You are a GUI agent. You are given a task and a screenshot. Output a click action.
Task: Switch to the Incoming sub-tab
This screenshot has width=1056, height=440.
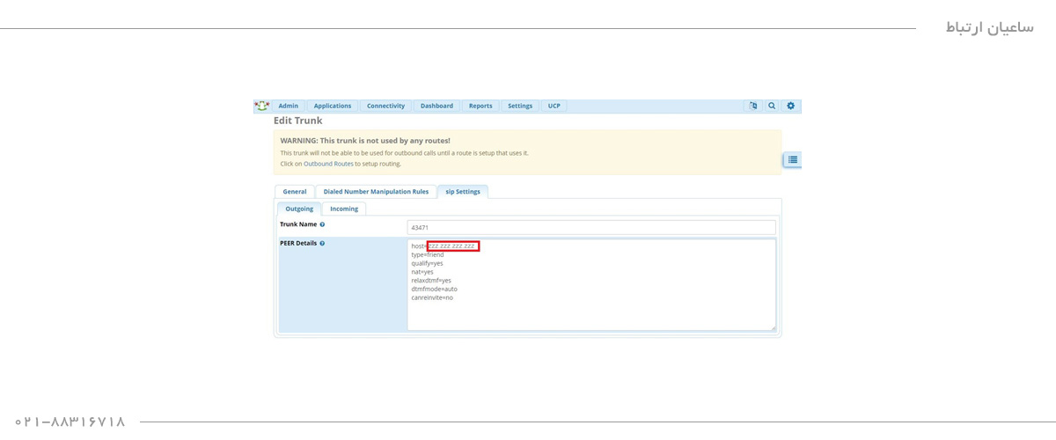coord(344,209)
